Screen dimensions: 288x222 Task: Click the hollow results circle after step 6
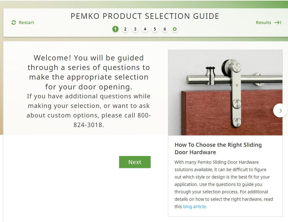coord(175,29)
